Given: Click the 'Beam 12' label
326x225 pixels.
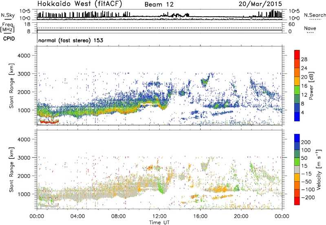Looking at the screenshot, I should pyautogui.click(x=159, y=4).
